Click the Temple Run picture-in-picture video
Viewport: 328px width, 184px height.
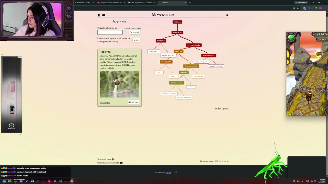(307, 74)
